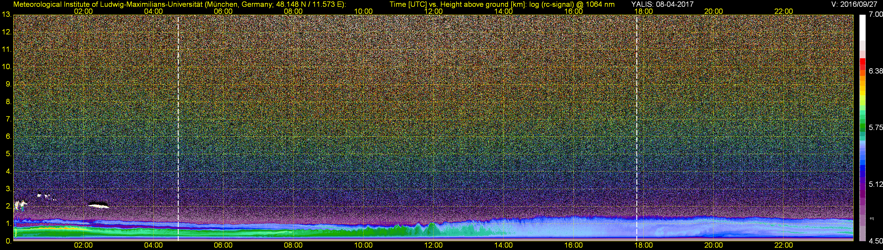Click the white cloud patch near 02:30

(x=99, y=206)
